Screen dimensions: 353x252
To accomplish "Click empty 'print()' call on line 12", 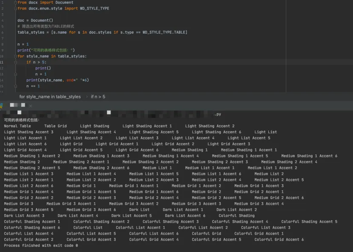I will click(43, 68).
